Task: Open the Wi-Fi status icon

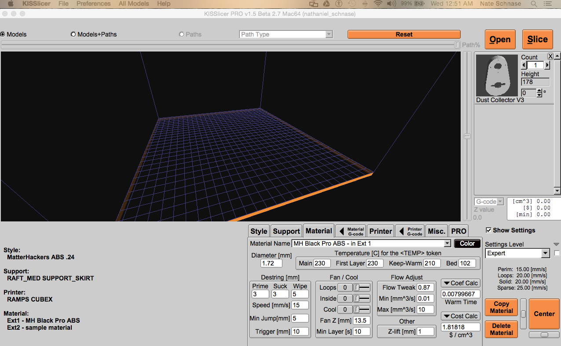Action: click(x=378, y=4)
